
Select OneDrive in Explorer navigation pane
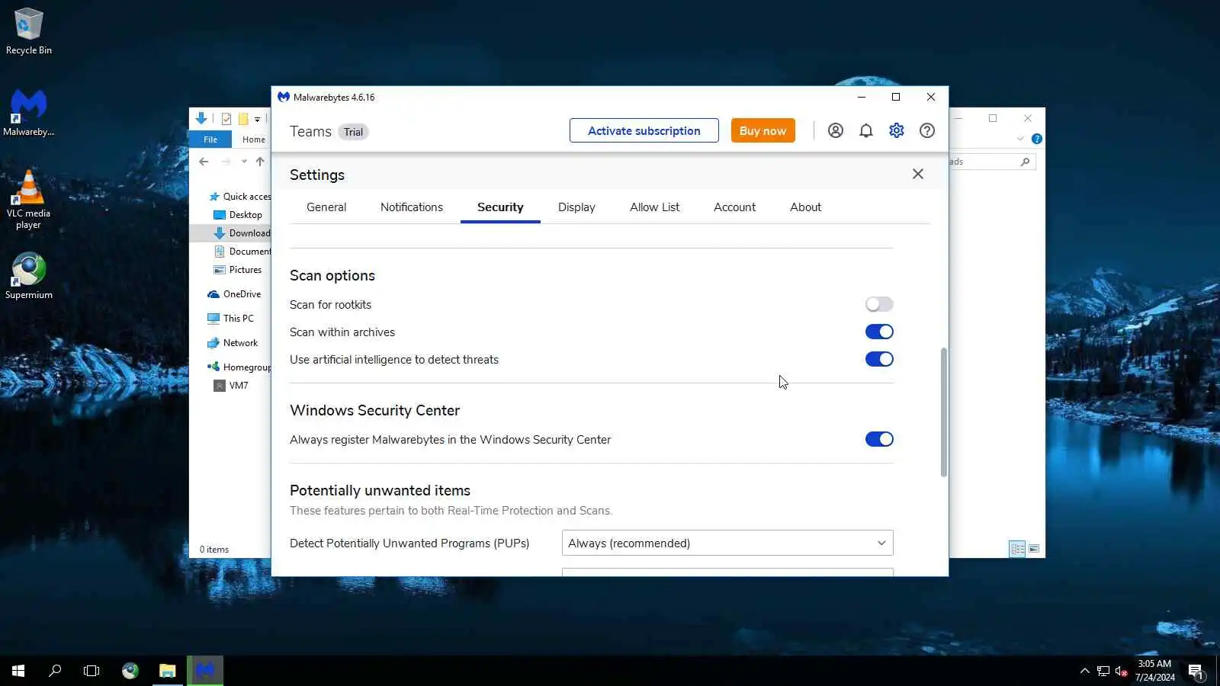click(235, 294)
